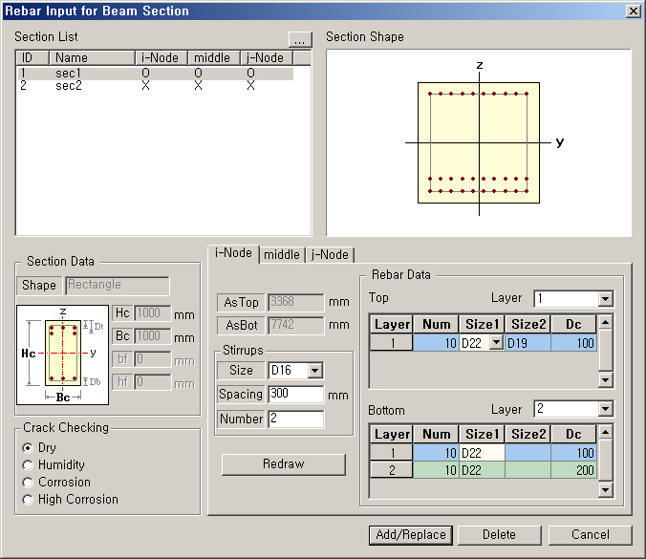This screenshot has width=646, height=559.
Task: Click the ellipsis browse button above Section List
Action: [300, 40]
